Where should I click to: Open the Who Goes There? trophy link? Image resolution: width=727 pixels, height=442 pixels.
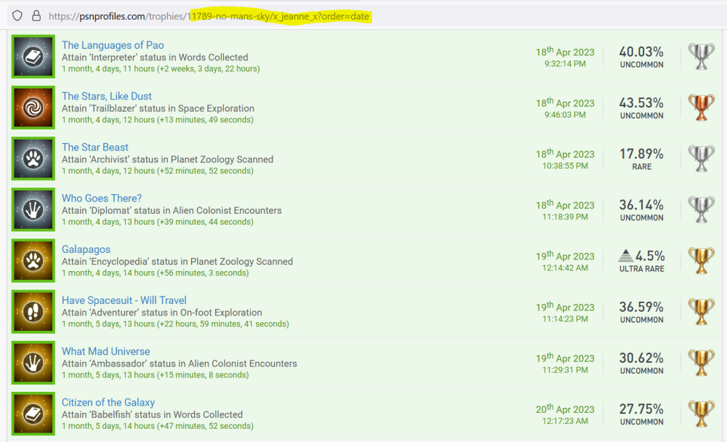[102, 198]
